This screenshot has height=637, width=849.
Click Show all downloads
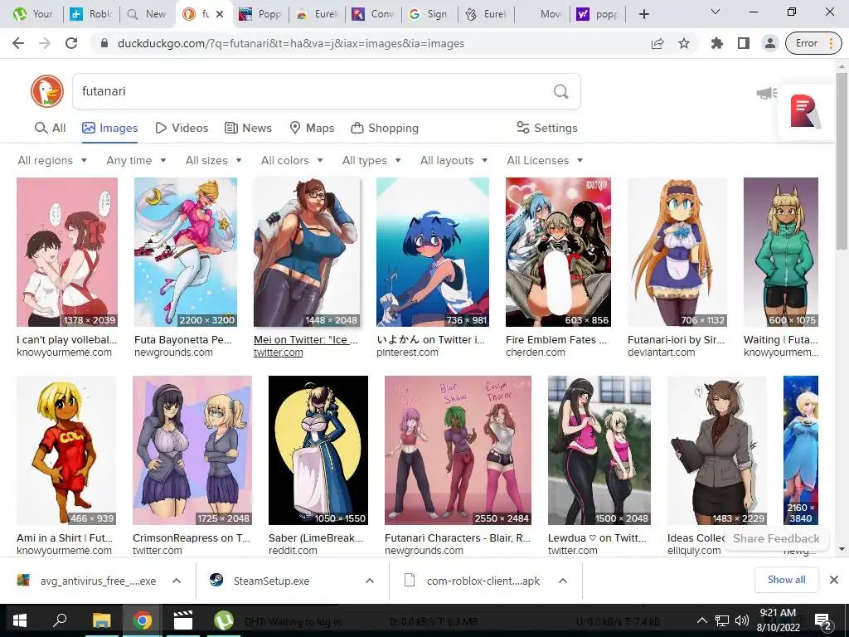pyautogui.click(x=786, y=580)
